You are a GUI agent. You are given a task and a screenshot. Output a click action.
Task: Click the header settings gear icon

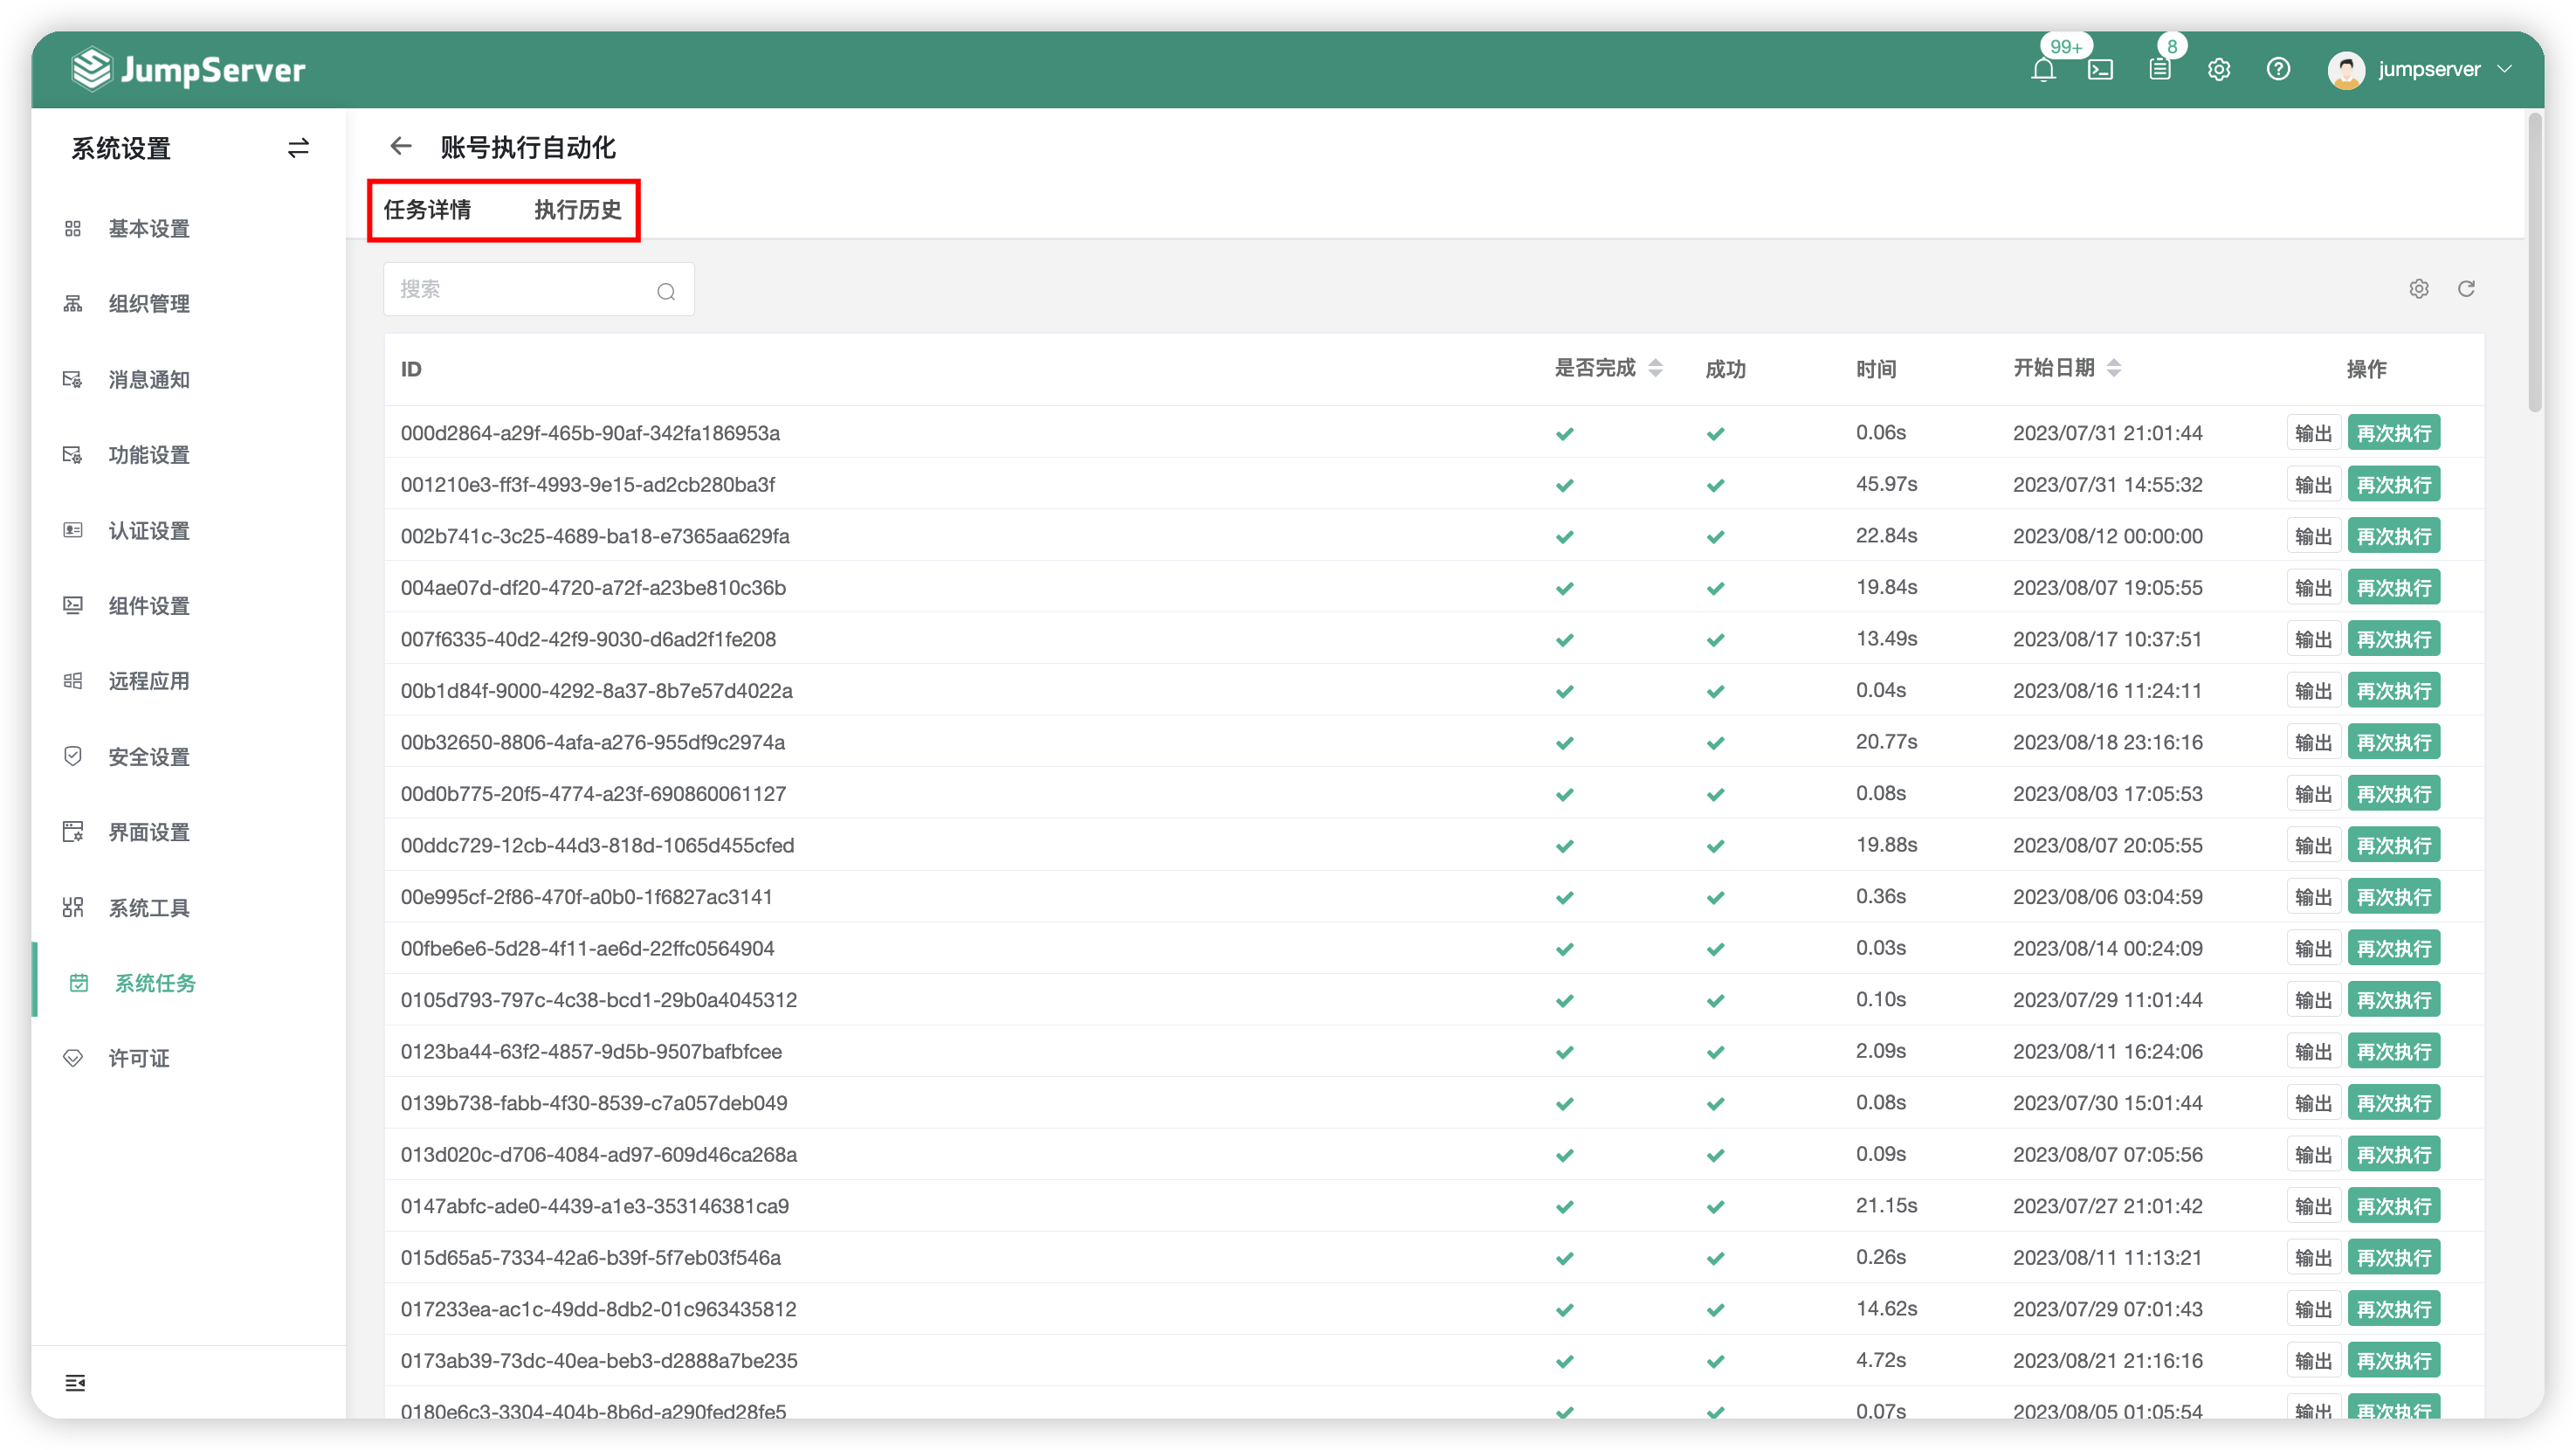pyautogui.click(x=2219, y=69)
